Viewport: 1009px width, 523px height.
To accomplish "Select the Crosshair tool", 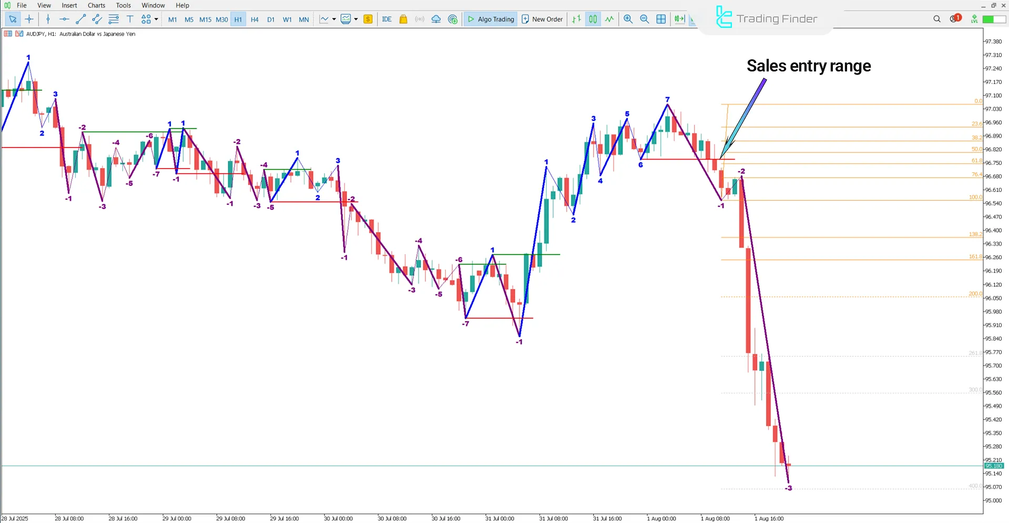I will [x=29, y=19].
